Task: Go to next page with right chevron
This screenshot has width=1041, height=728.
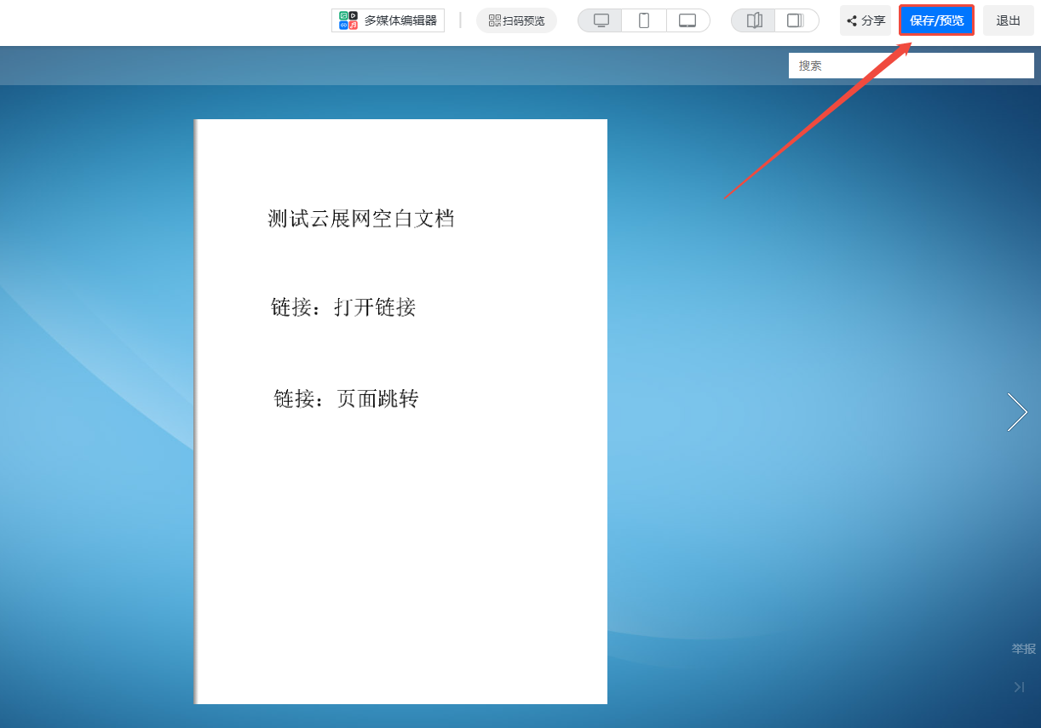Action: pyautogui.click(x=1016, y=412)
